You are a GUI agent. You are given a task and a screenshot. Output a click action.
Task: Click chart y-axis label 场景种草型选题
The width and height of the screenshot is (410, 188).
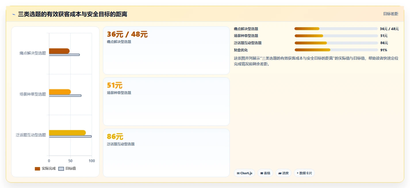coord(33,94)
